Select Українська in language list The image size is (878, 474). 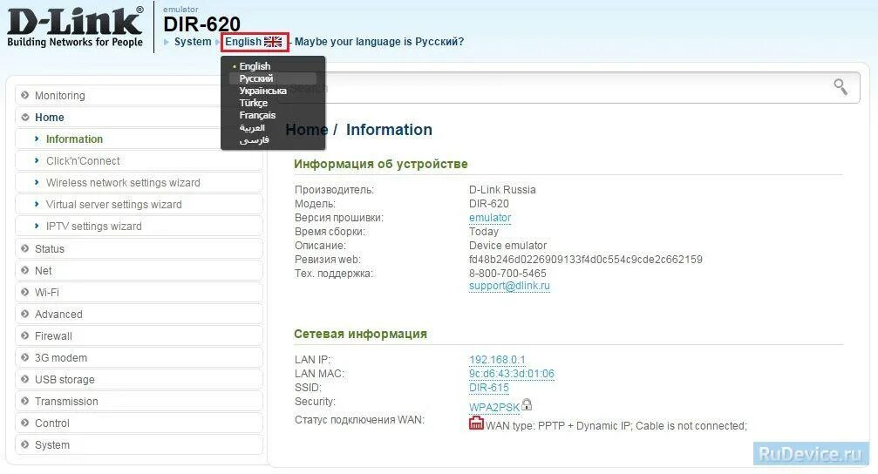[262, 91]
